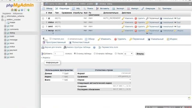This screenshot has width=192, height=108.
Task: Click the print version printer icon
Action: pos(43,47)
